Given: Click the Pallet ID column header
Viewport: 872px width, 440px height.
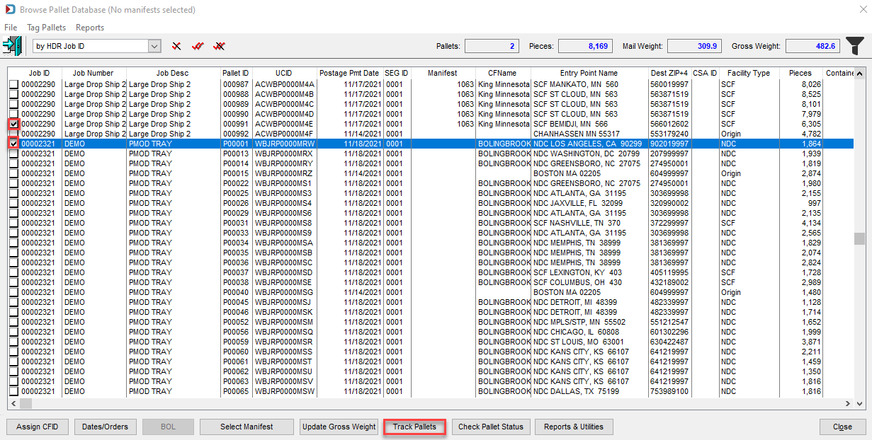Looking at the screenshot, I should click(x=236, y=73).
